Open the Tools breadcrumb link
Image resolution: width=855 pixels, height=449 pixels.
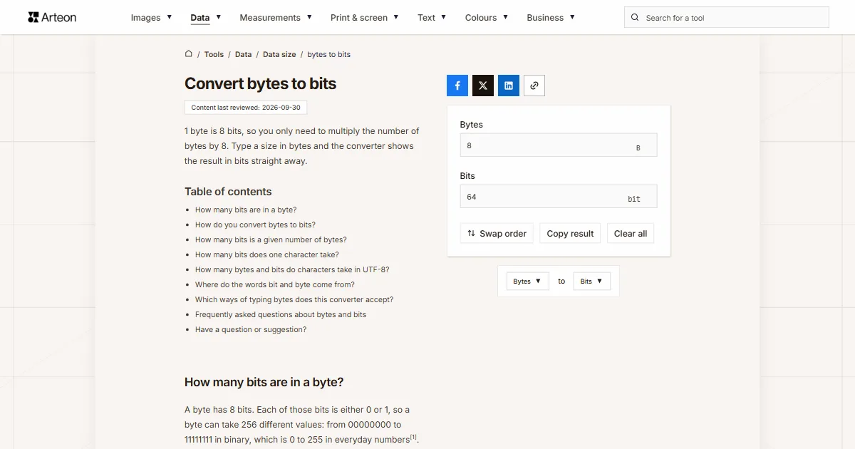214,54
